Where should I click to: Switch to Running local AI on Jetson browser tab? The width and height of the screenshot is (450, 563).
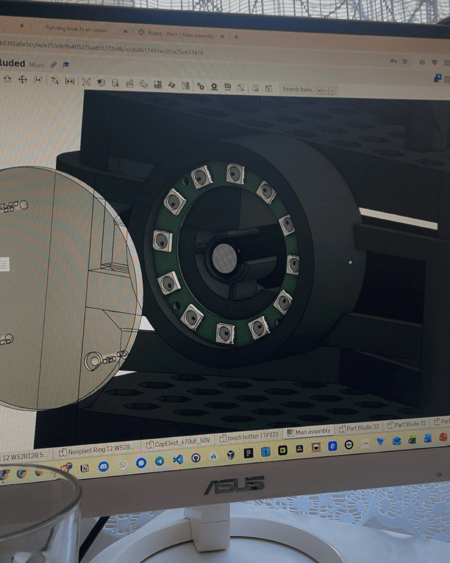(x=77, y=29)
